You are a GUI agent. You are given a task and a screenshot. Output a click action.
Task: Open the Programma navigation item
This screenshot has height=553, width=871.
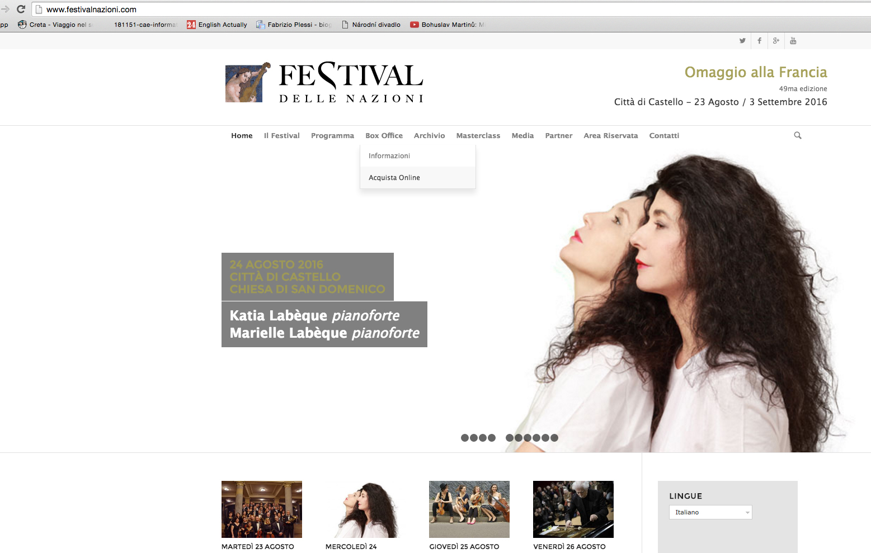pyautogui.click(x=332, y=135)
